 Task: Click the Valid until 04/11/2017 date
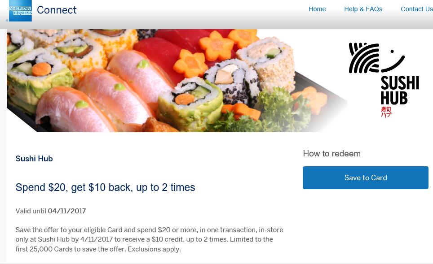point(51,211)
